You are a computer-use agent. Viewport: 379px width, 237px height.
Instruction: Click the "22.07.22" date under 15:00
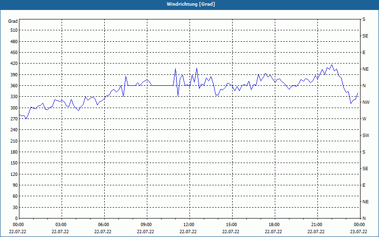coord(231,232)
